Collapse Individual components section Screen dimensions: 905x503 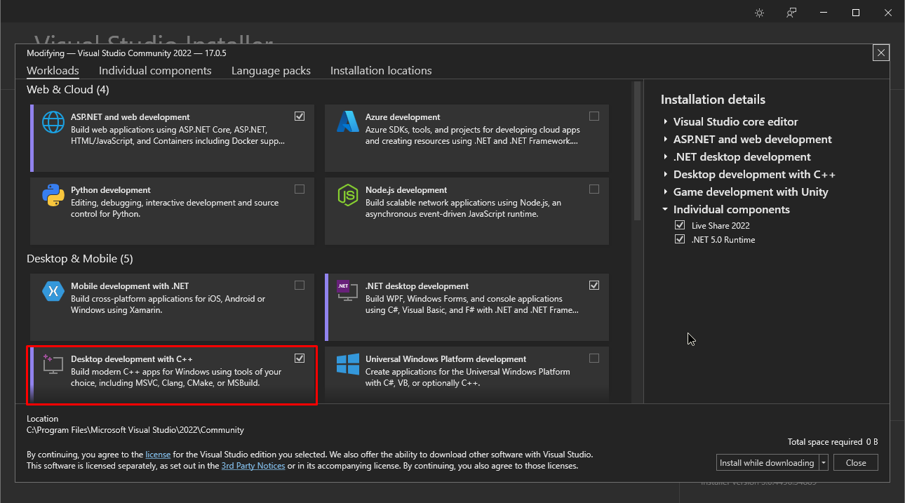pos(665,210)
